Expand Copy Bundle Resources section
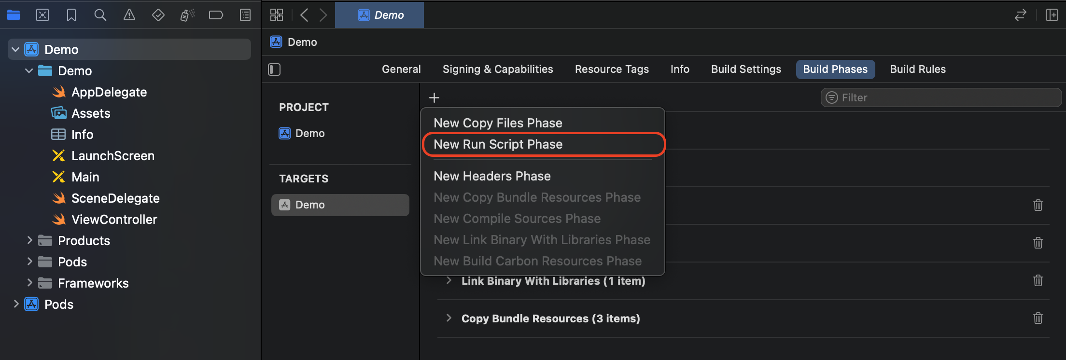Screen dimensions: 1066x360 (449, 318)
